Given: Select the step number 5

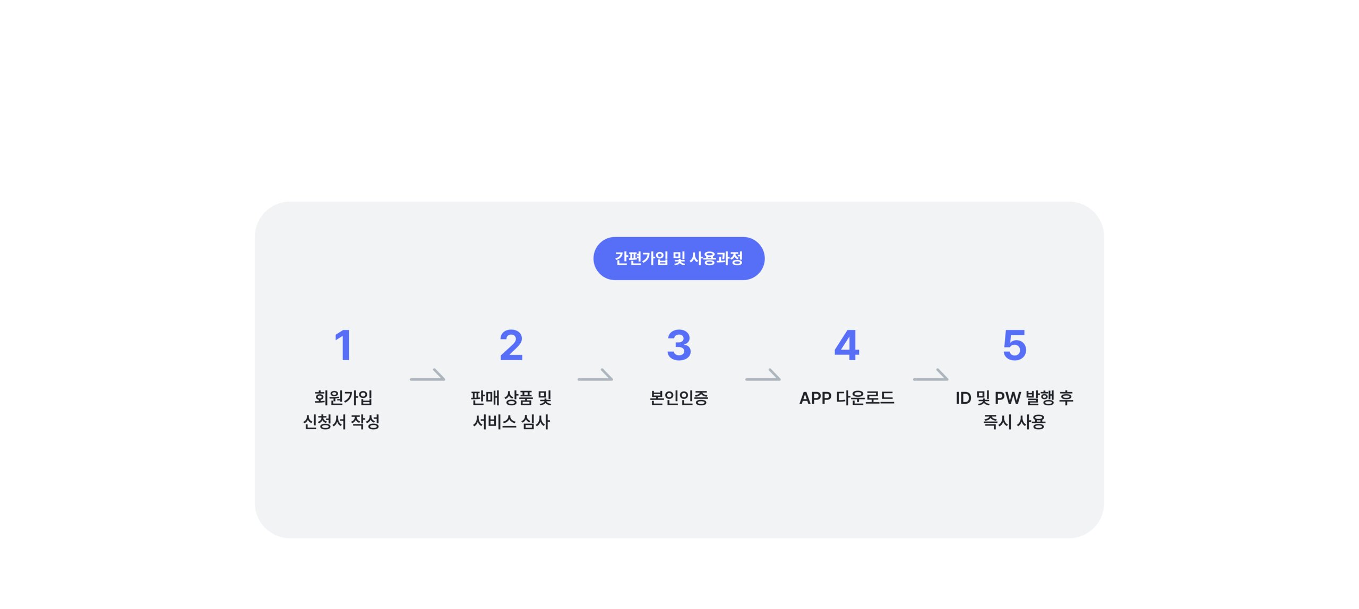Looking at the screenshot, I should (x=1014, y=345).
